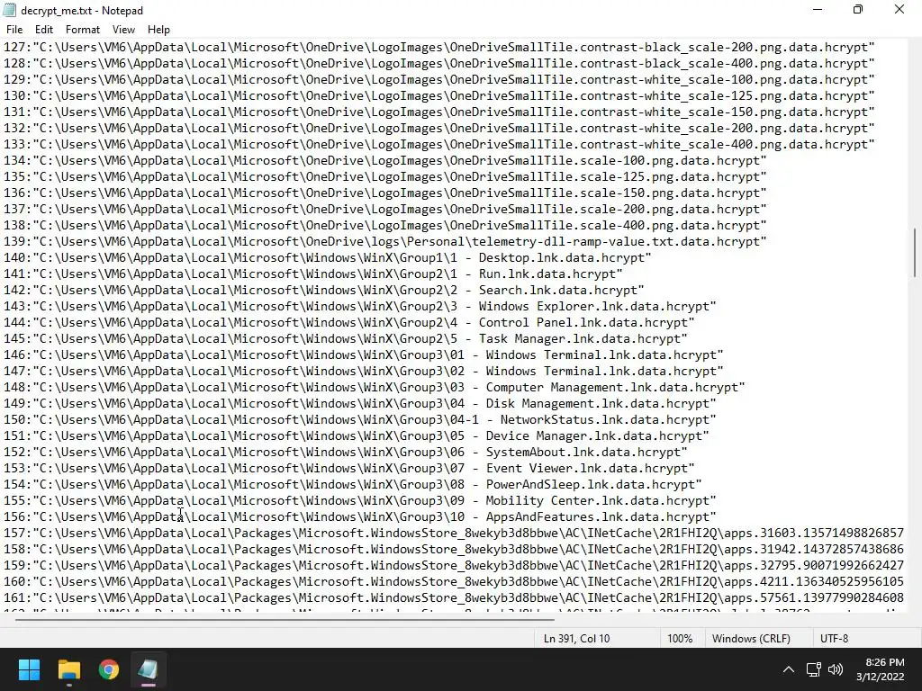Screen dimensions: 922x691
Task: Open the network status tray icon
Action: (813, 669)
